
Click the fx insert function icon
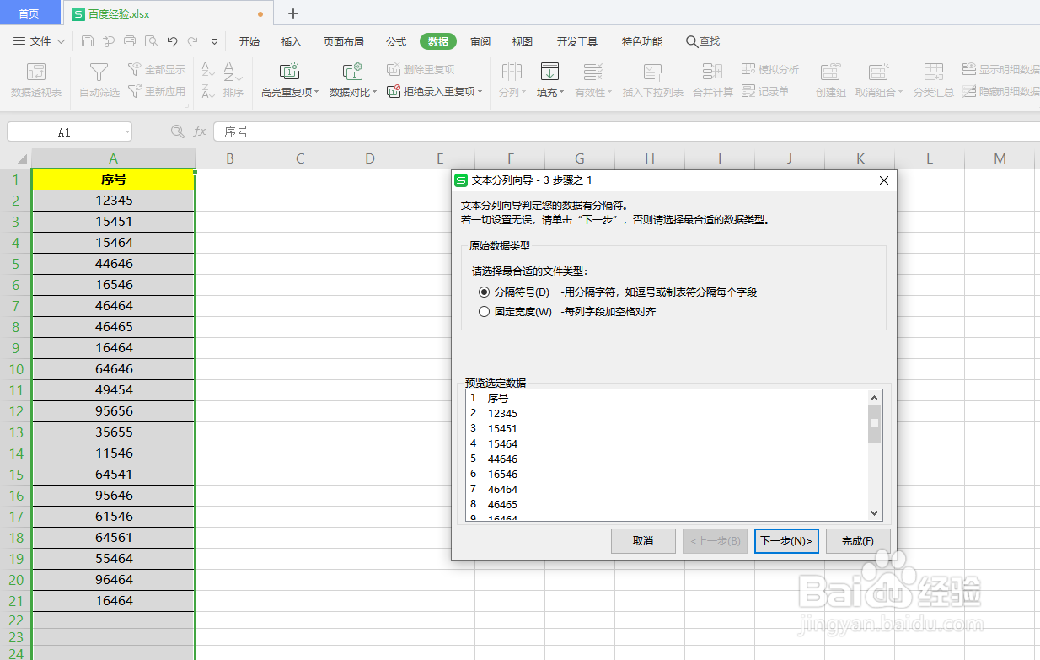[200, 131]
